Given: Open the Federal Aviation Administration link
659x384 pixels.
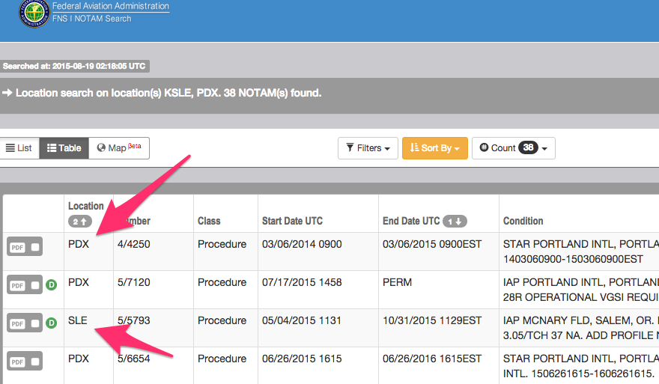Looking at the screenshot, I should [x=111, y=6].
